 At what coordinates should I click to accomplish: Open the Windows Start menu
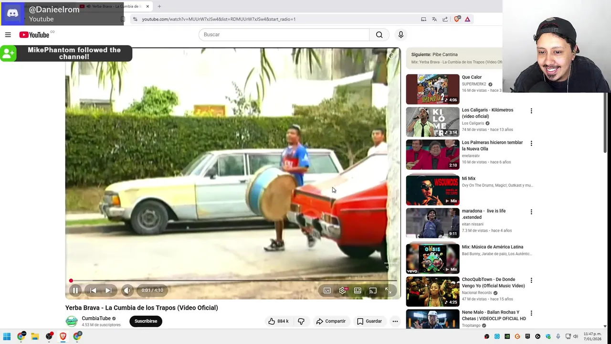[x=7, y=336]
